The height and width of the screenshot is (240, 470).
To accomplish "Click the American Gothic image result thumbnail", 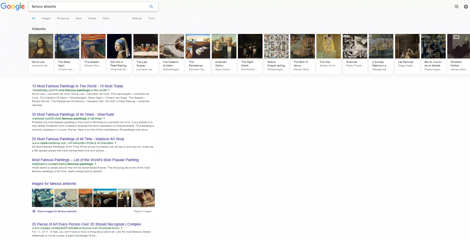I will [124, 198].
